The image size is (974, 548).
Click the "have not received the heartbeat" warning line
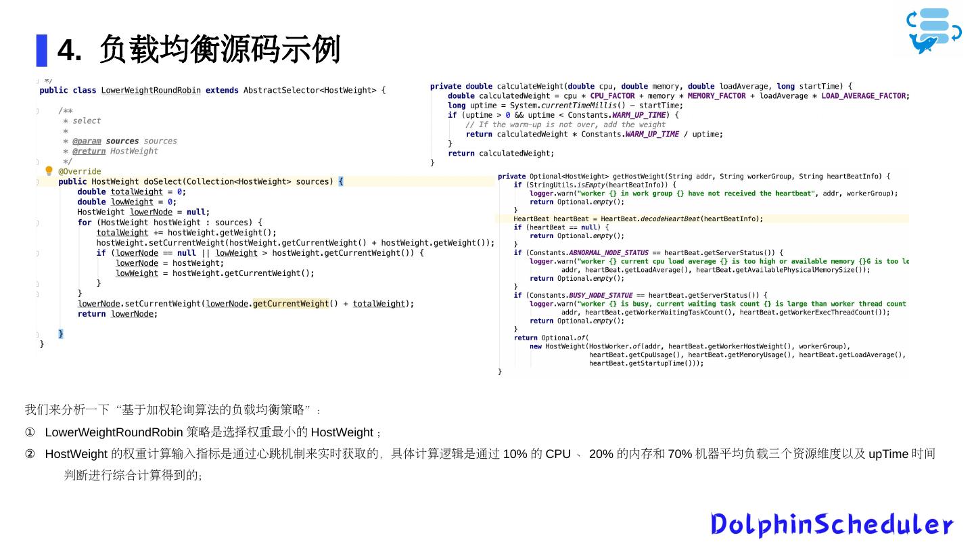tap(714, 193)
